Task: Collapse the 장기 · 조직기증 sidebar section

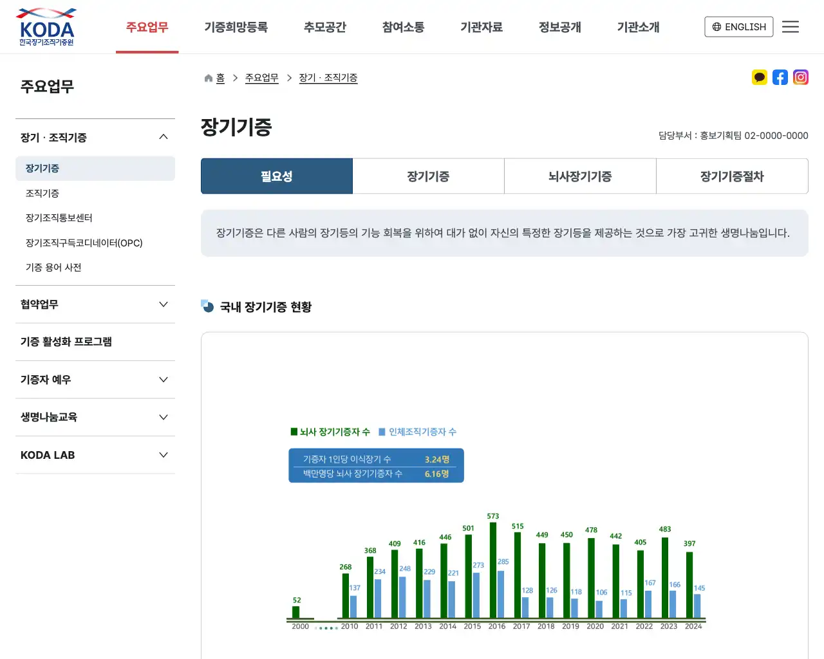Action: coord(164,136)
